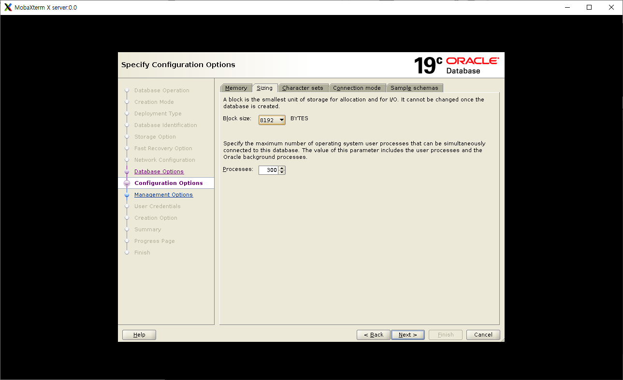The width and height of the screenshot is (623, 380).
Task: Select the Sizing tab
Action: pos(264,88)
